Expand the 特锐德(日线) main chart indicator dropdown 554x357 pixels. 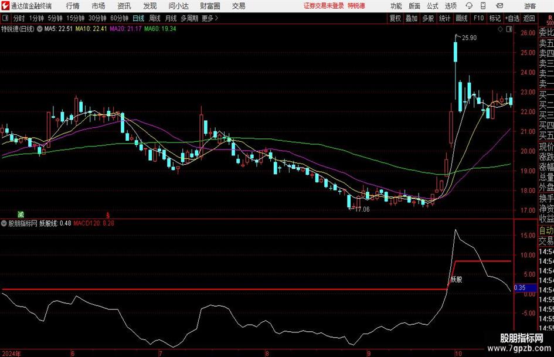tap(40, 29)
